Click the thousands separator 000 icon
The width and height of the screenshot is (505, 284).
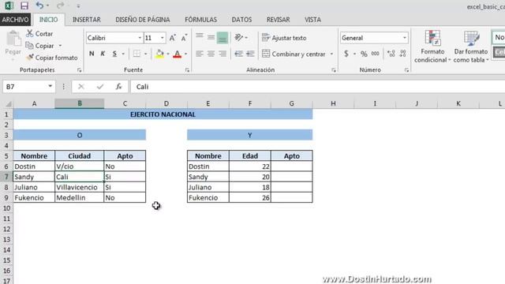(x=376, y=54)
